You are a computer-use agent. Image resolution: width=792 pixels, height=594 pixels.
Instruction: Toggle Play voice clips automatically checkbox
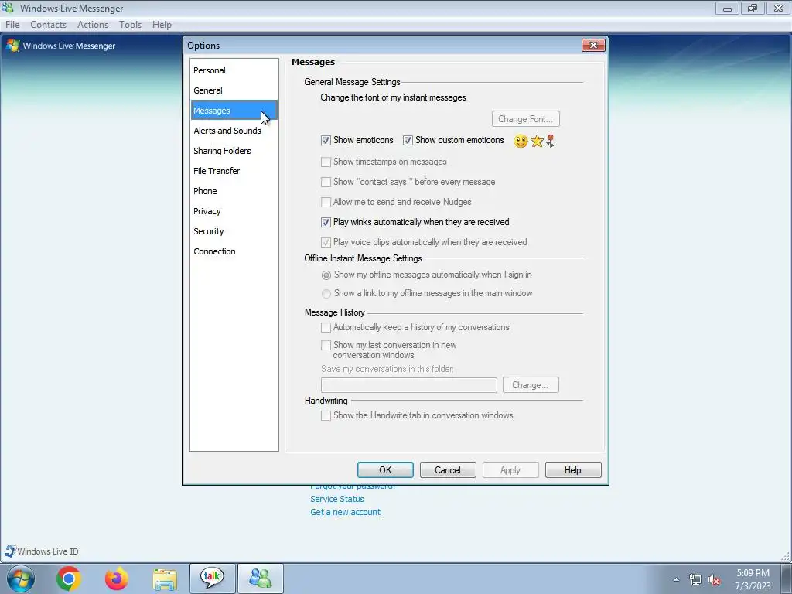point(326,242)
